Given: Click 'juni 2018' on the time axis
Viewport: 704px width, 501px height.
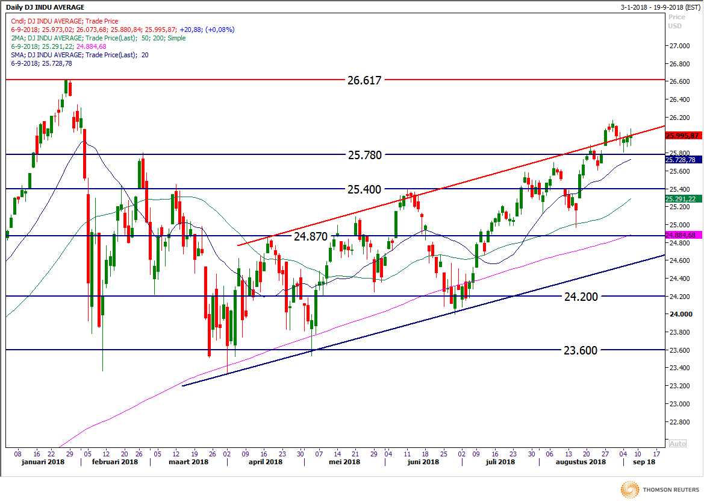Looking at the screenshot, I should point(423,462).
